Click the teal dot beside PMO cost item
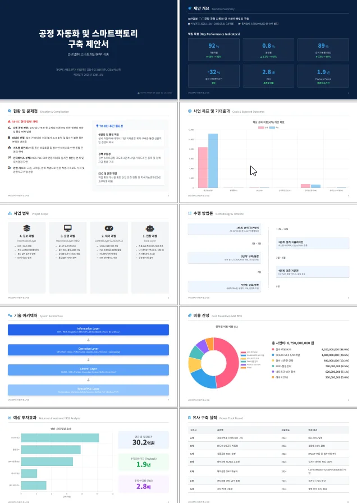The image size is (357, 503). (x=273, y=366)
